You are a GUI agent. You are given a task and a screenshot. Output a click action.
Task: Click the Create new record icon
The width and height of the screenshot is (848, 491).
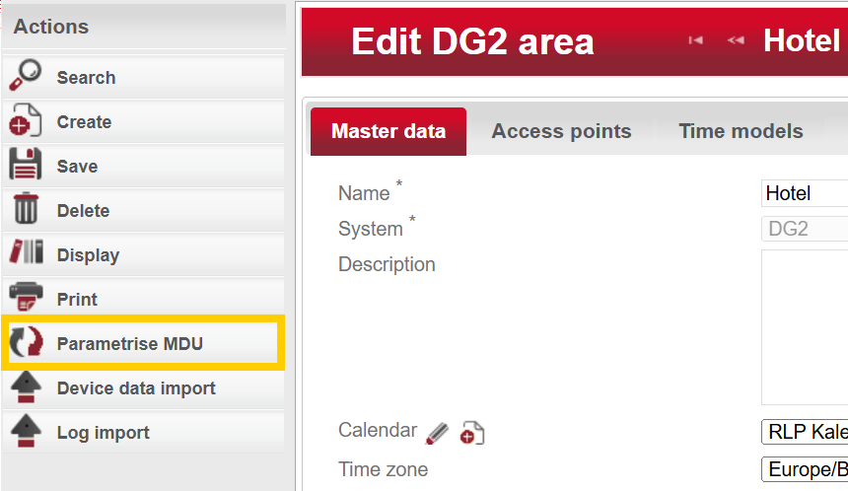point(26,121)
